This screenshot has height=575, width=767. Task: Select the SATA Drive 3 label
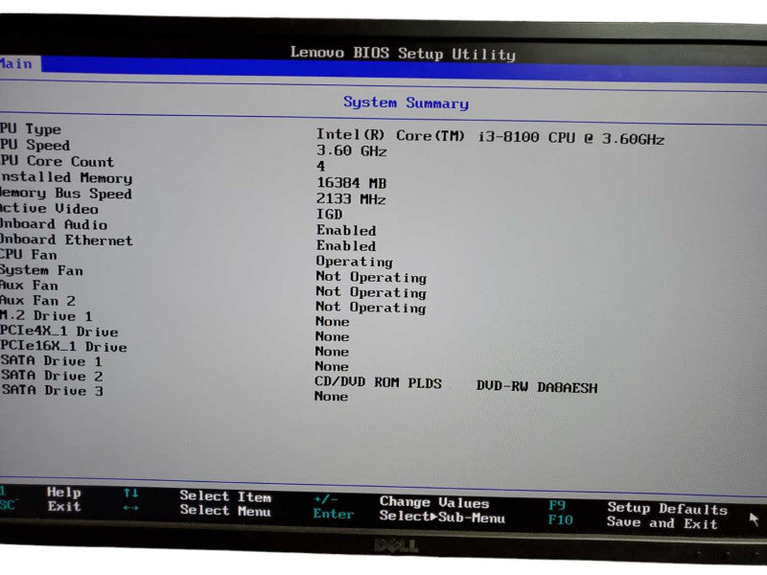click(52, 391)
